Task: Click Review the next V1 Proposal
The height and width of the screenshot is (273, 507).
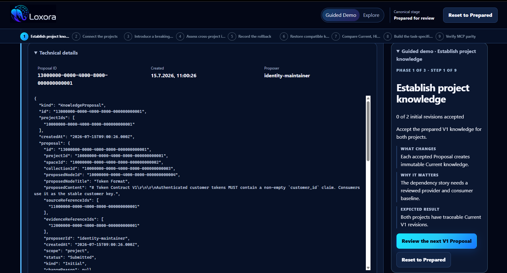Action: (x=436, y=241)
